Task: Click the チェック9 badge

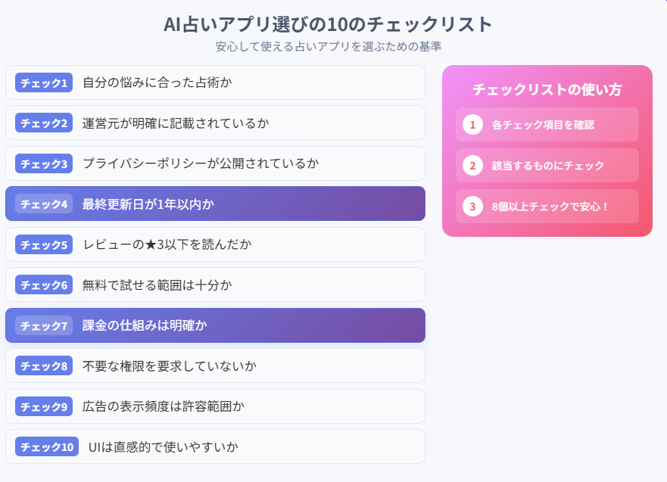Action: [x=44, y=406]
